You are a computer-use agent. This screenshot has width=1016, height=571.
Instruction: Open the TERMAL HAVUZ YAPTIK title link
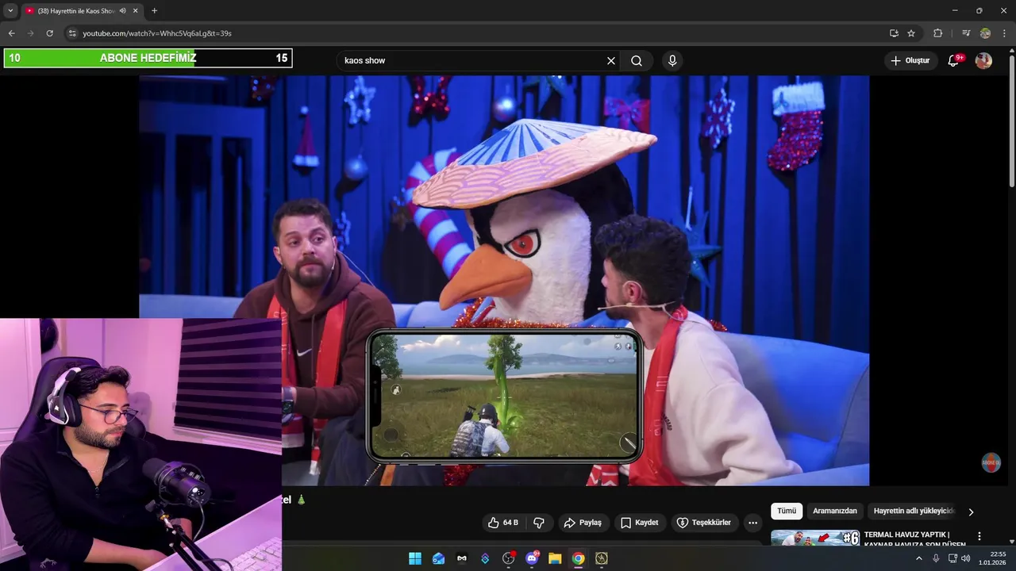click(x=914, y=539)
